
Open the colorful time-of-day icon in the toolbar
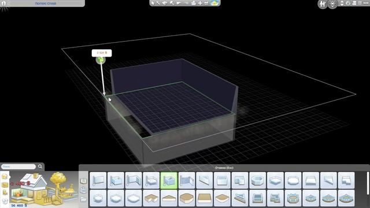214,3
